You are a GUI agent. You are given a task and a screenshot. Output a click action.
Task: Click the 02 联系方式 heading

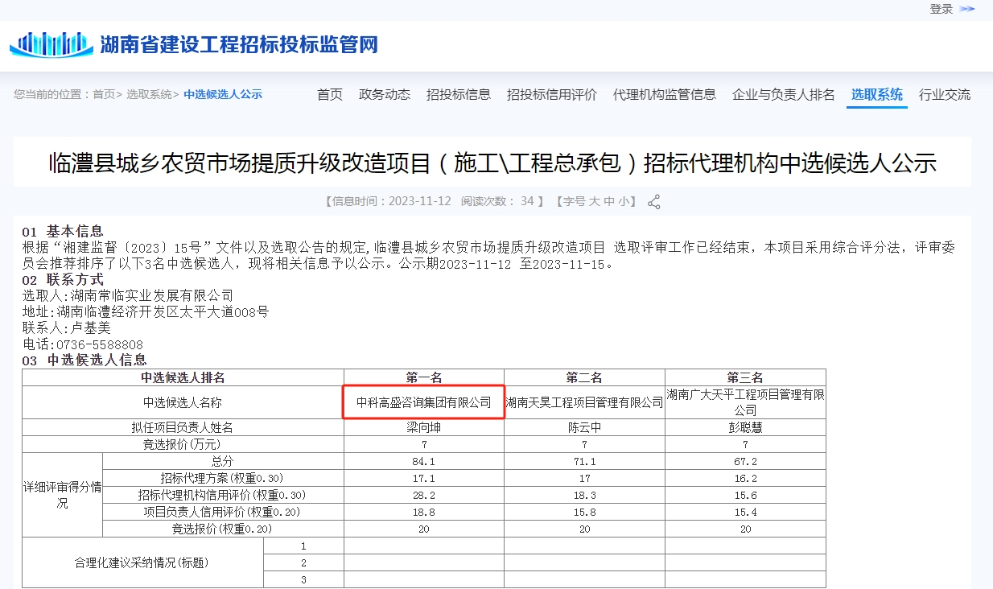(63, 280)
